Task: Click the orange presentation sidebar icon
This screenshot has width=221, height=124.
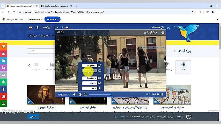Action: click(x=4, y=46)
